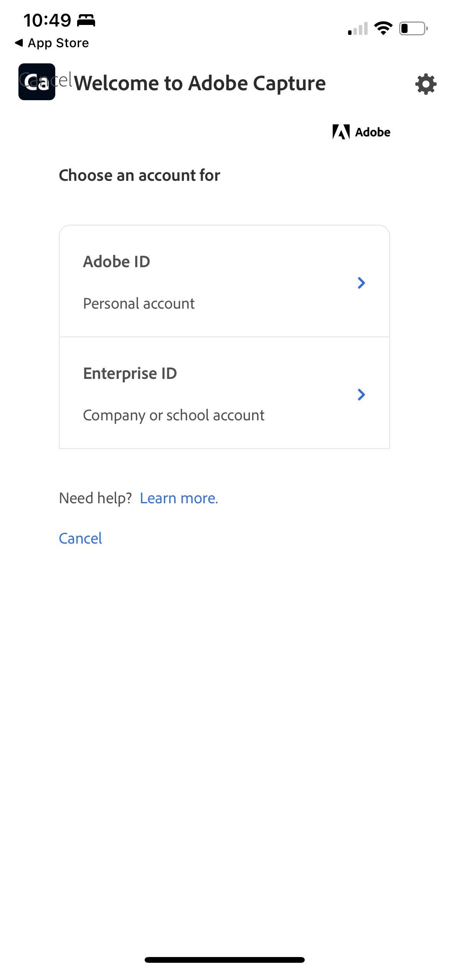Tap the 'Welcome to Adobe Capture' title
Screen dimensions: 449x972
point(200,83)
